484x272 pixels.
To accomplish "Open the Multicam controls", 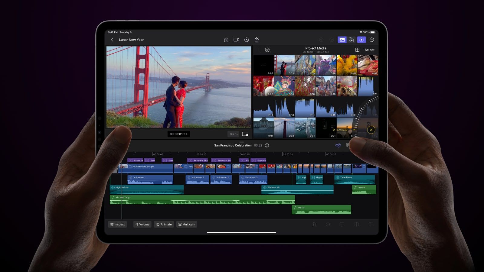I will [187, 224].
